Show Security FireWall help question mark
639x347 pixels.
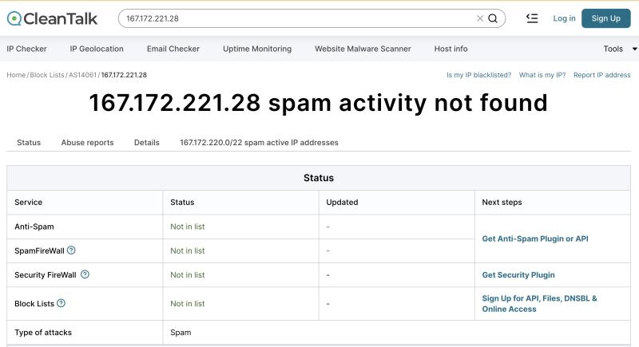(85, 274)
